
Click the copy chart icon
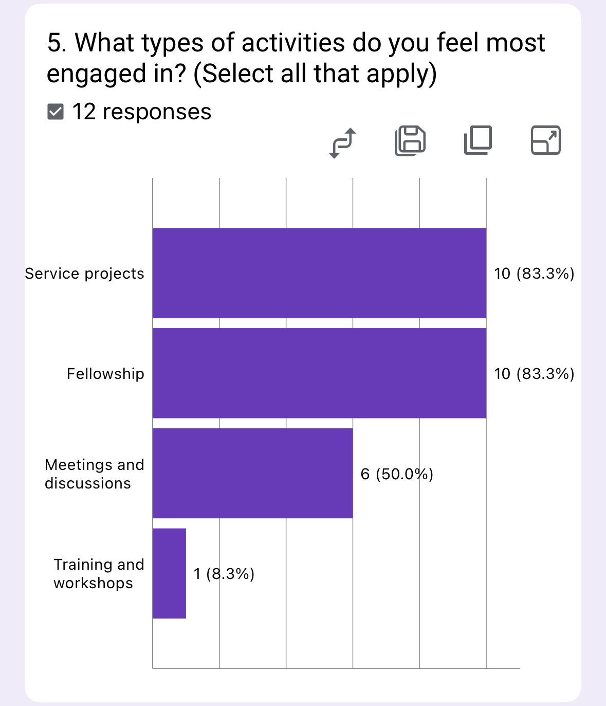(478, 140)
